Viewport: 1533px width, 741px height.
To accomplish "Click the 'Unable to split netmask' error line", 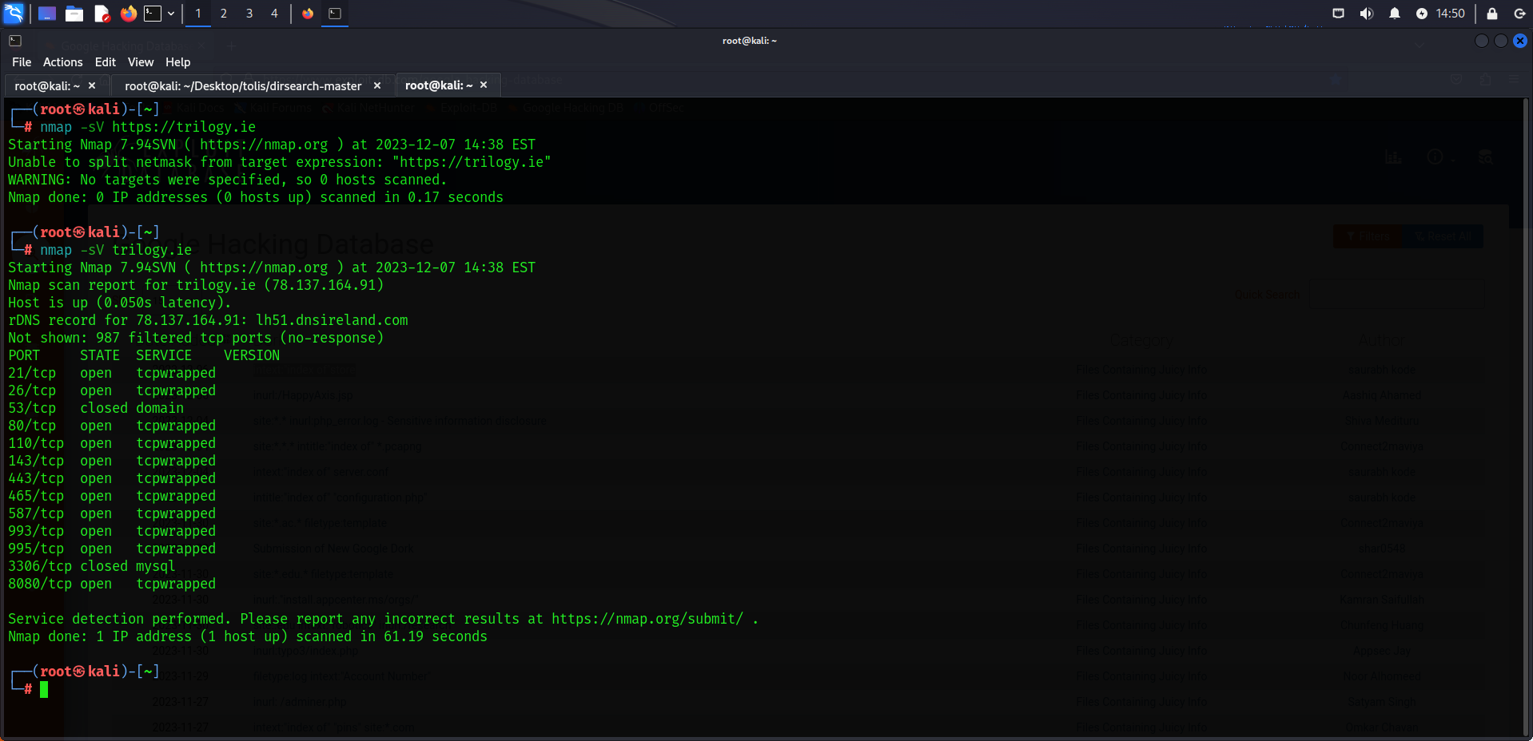I will 280,162.
